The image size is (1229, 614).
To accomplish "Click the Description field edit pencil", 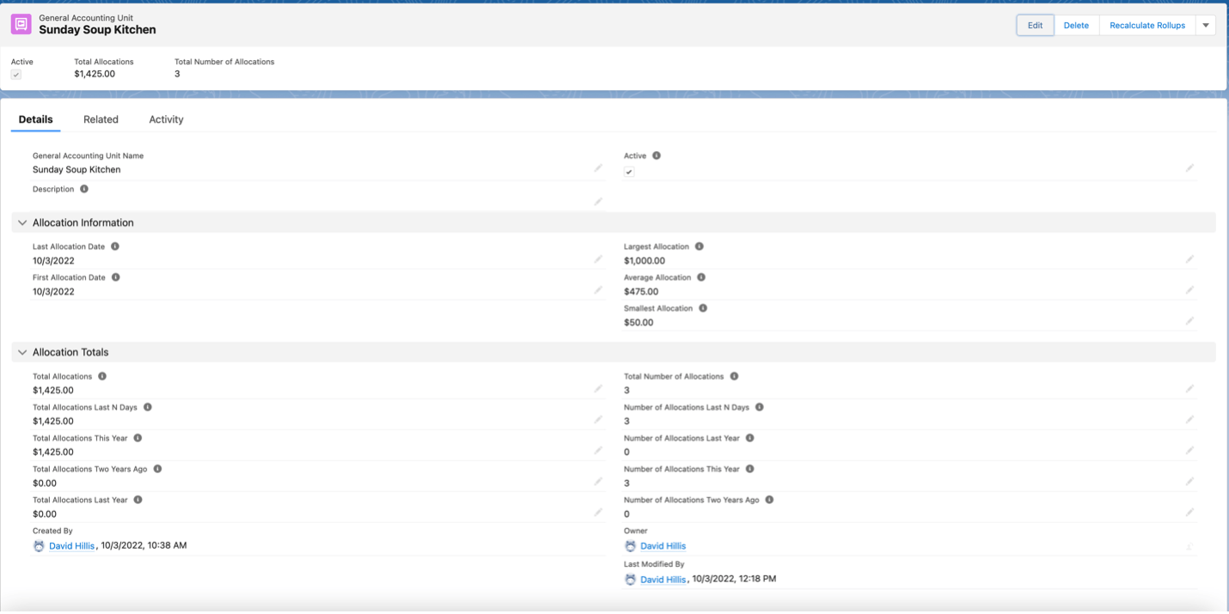I will (x=598, y=202).
